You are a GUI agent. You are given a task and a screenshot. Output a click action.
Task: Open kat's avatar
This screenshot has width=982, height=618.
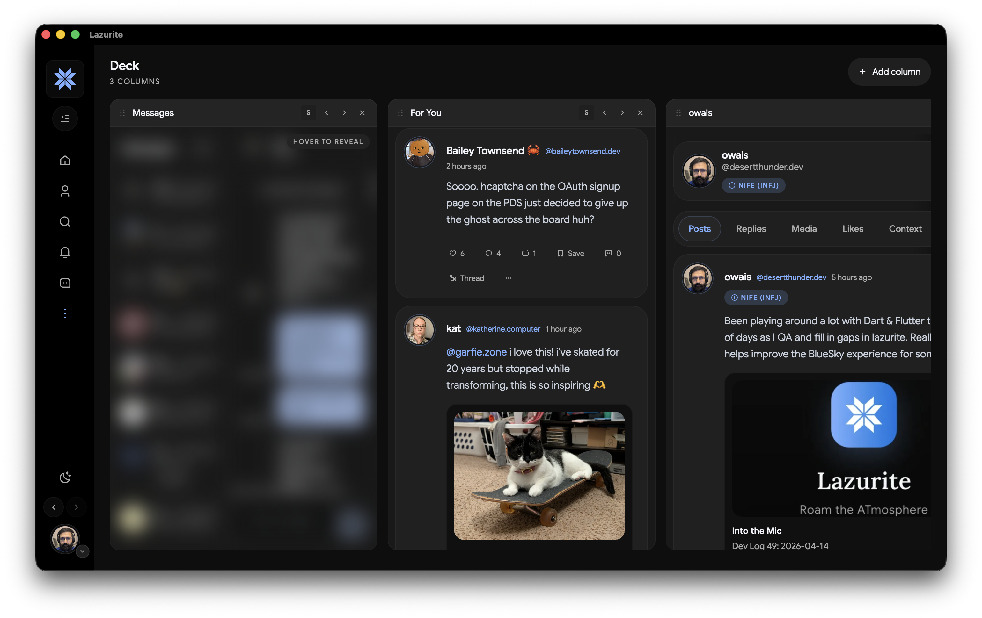(419, 330)
